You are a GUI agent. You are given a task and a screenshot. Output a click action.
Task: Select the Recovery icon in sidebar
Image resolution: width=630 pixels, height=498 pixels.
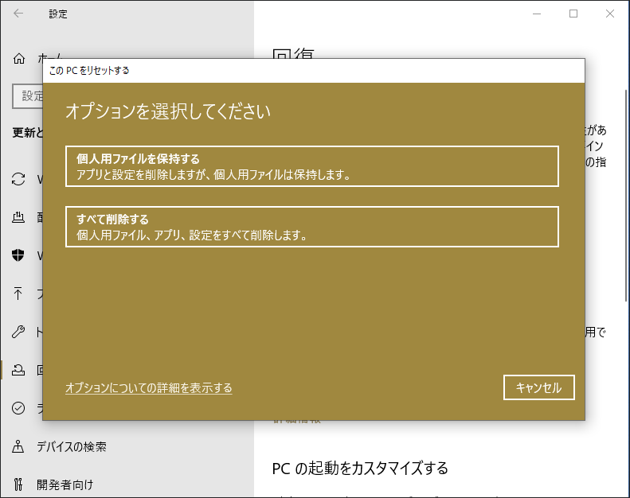pos(18,370)
